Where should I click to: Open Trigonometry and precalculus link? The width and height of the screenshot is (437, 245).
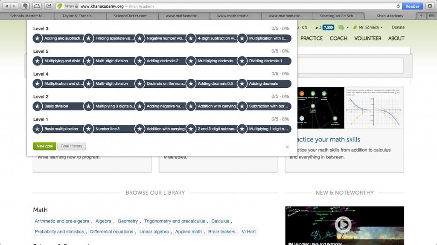pos(175,221)
